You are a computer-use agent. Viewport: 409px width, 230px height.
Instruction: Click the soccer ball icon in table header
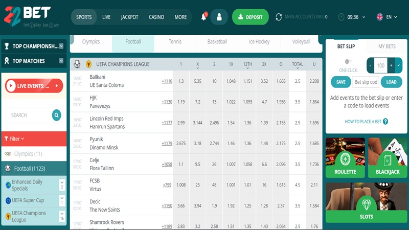[x=77, y=64]
